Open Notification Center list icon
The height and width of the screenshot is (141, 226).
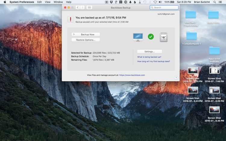click(220, 2)
